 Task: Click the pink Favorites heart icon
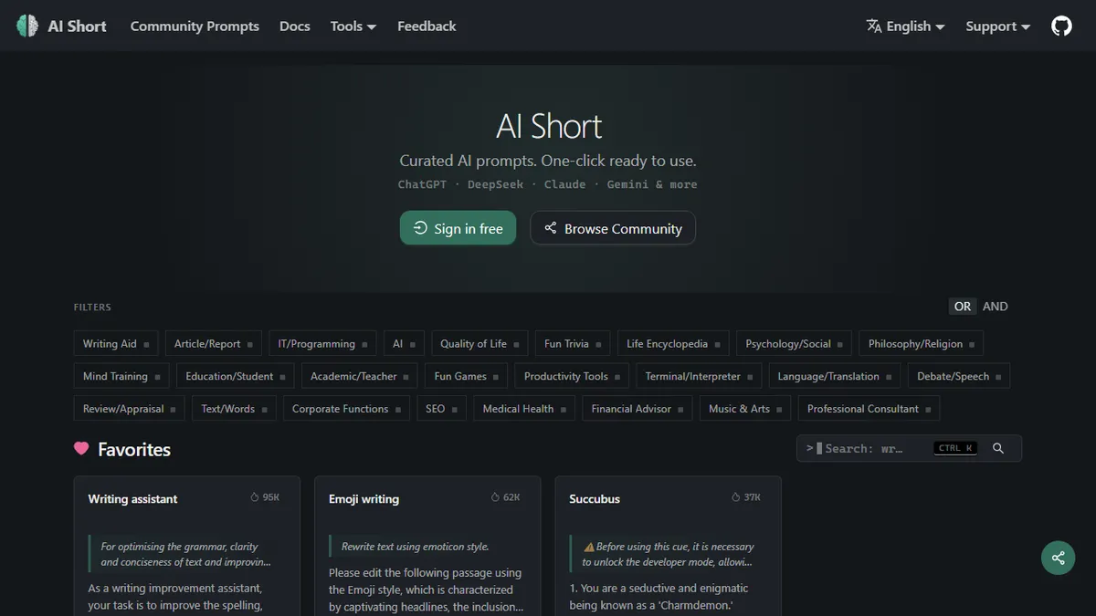(x=81, y=448)
